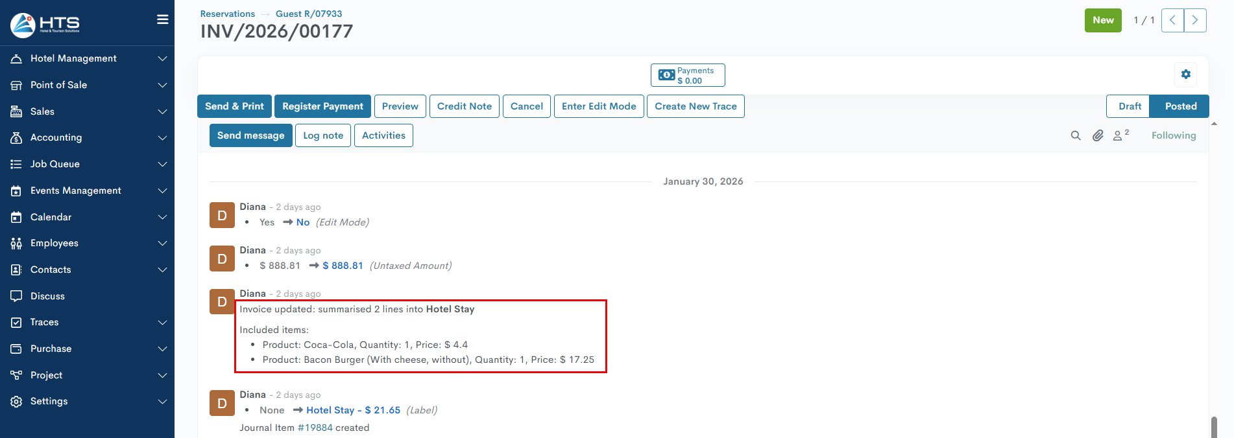The image size is (1234, 438).
Task: Click the search magnifier icon in chatter
Action: pyautogui.click(x=1075, y=135)
